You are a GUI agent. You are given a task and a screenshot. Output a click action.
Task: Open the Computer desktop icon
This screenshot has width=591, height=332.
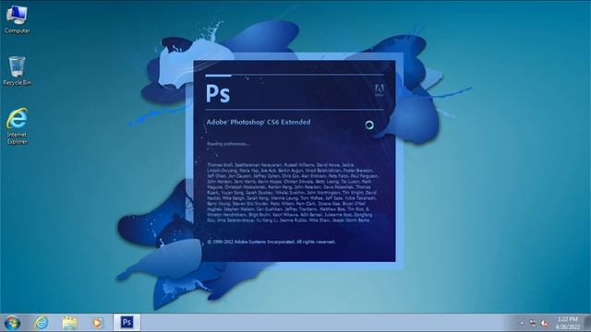coord(17,19)
